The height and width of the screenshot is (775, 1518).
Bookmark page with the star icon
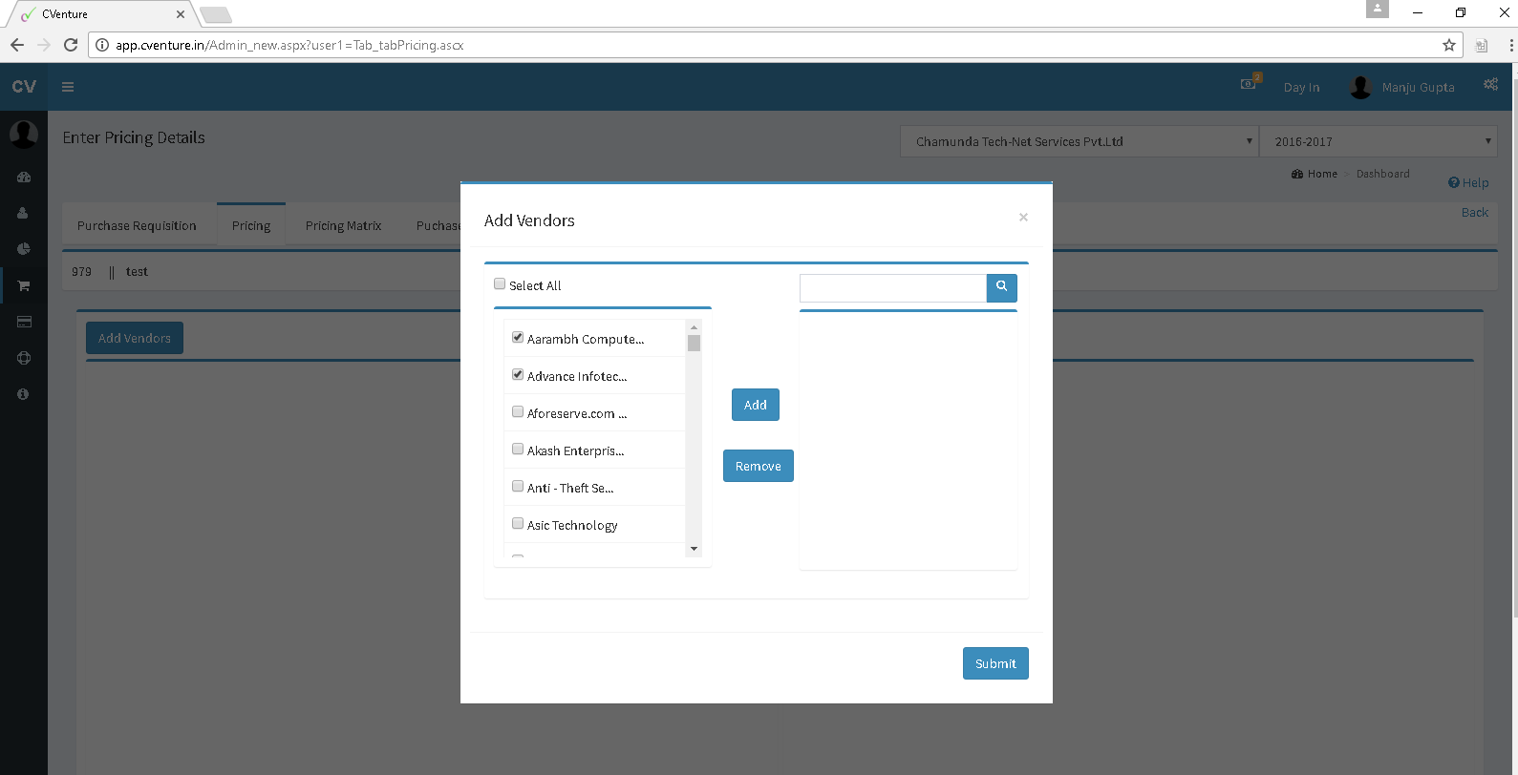tap(1448, 45)
